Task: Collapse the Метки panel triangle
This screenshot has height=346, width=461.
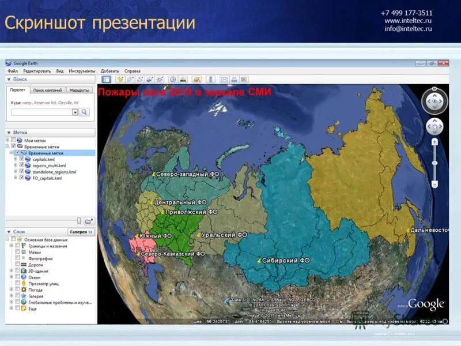Action: coord(9,133)
